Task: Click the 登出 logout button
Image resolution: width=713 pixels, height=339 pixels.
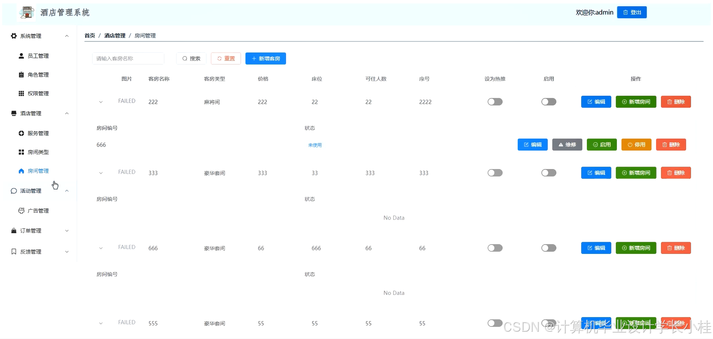Action: (632, 13)
